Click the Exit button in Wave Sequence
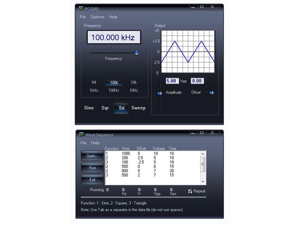The width and height of the screenshot is (300, 225). (x=92, y=179)
